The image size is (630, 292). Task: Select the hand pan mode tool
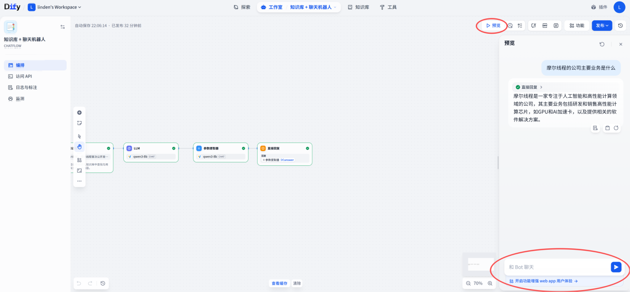pos(79,146)
